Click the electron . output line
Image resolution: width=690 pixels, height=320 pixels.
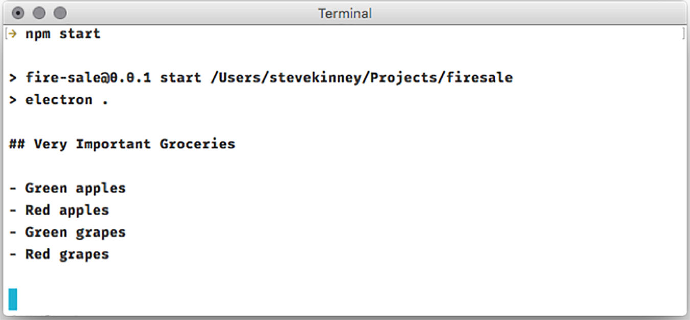click(59, 100)
